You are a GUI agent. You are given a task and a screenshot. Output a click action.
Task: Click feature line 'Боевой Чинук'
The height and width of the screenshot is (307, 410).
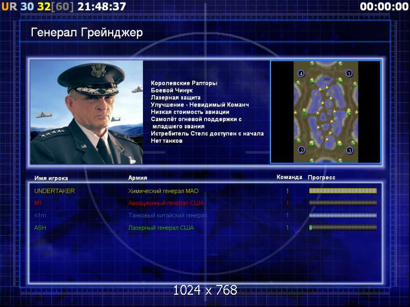[x=172, y=91]
